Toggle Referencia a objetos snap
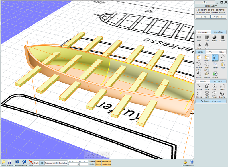The height and width of the screenshot is (167, 228). (x=106, y=163)
